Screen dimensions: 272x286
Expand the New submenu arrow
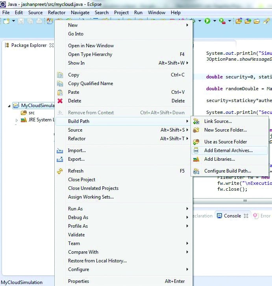point(187,25)
